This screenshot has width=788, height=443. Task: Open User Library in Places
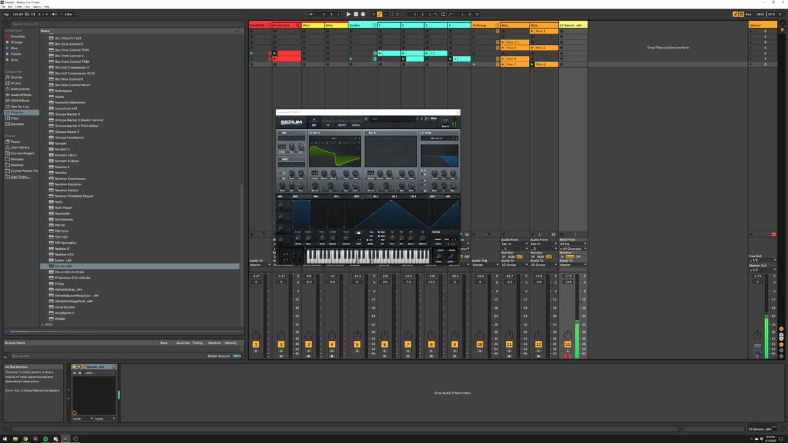coord(20,148)
